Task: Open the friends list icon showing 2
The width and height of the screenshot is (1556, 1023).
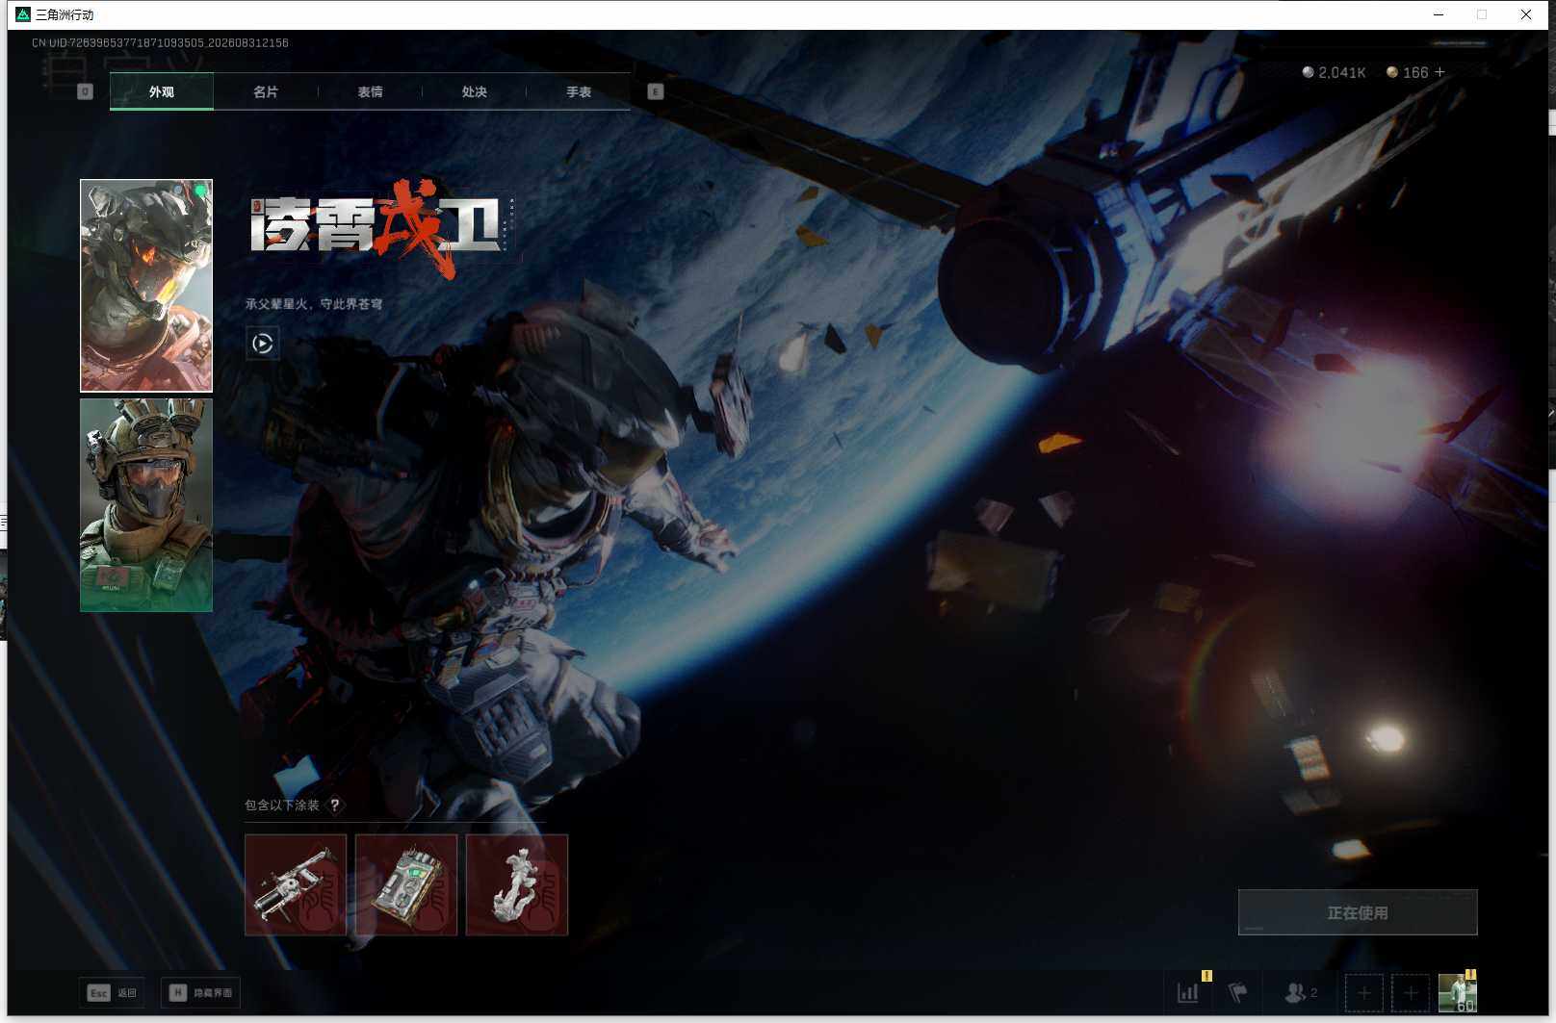Action: [1301, 992]
